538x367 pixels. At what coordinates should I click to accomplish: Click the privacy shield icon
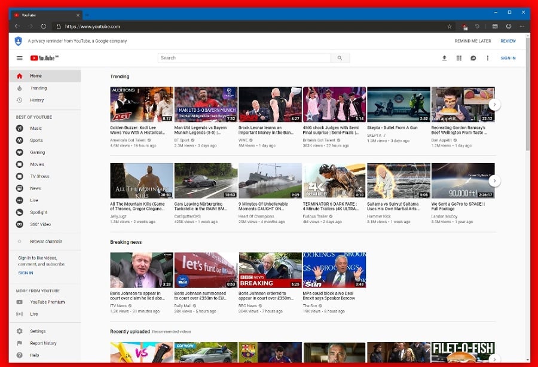point(18,41)
